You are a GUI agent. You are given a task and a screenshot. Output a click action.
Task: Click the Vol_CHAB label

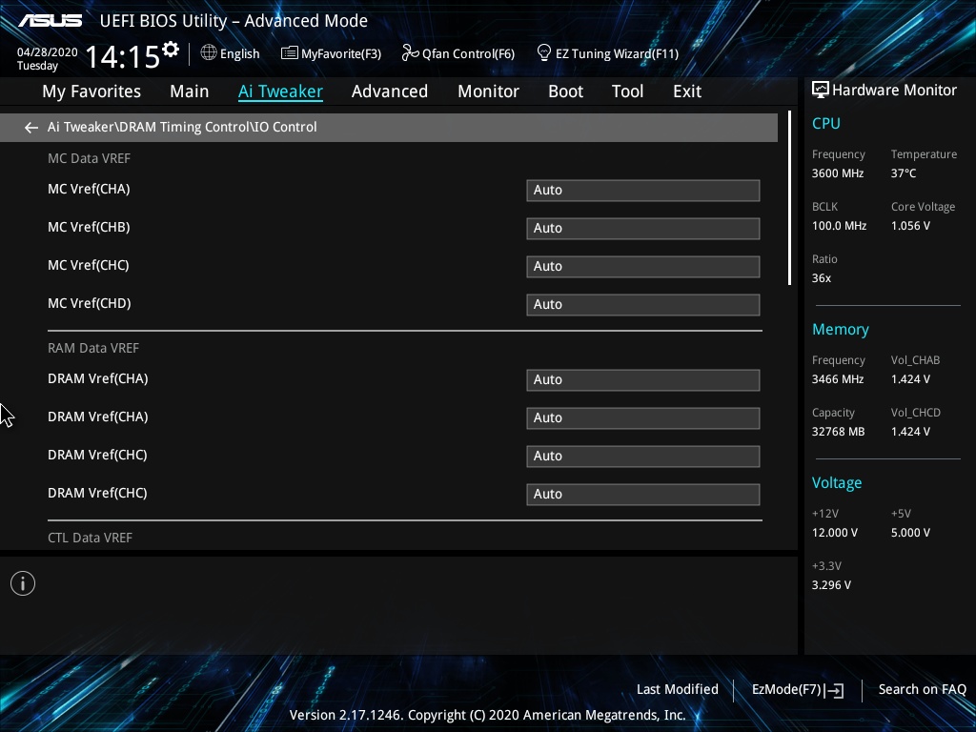click(x=915, y=360)
